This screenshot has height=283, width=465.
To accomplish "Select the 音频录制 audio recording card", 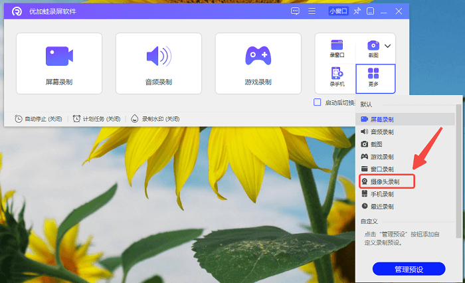I will point(159,63).
